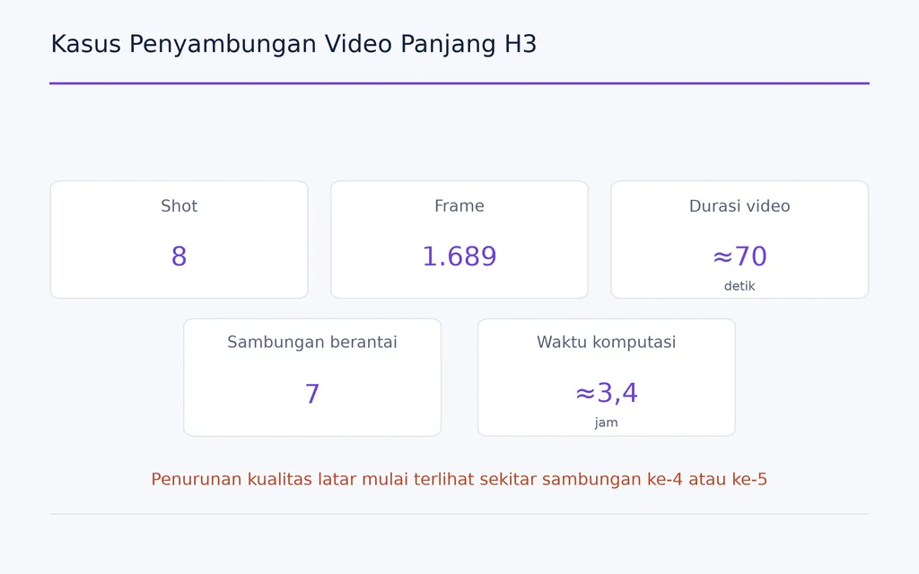Select the Shot card label
The width and height of the screenshot is (919, 574).
(179, 205)
